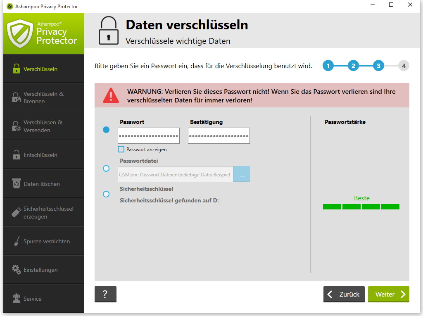
Task: Click the 'Beste' strength label
Action: (x=361, y=198)
